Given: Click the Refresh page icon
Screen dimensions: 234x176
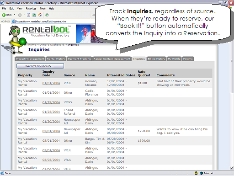Looking at the screenshot, I should point(34,15).
